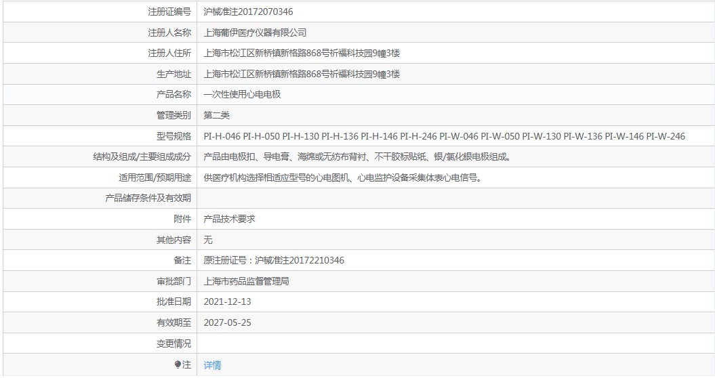Select management class value 第二类
Image resolution: width=715 pixels, height=378 pixels.
coord(217,115)
